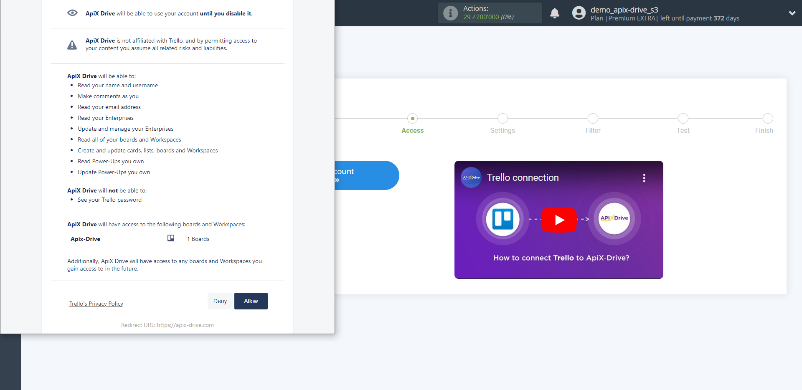This screenshot has width=802, height=390.
Task: Click 'Read your name and username' permission
Action: [x=118, y=85]
